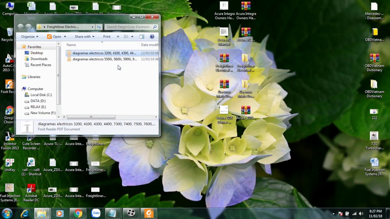Open Local Disk (C:) in navigation pane
The height and width of the screenshot is (219, 390).
click(x=41, y=95)
